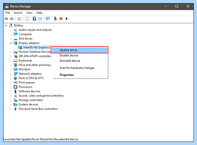The width and height of the screenshot is (197, 145).
Task: Choose Disable device from context menu
Action: 80,55
